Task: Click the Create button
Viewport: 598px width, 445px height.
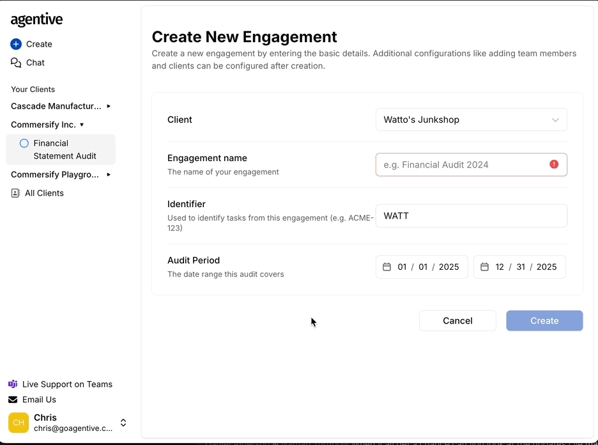Action: [544, 320]
